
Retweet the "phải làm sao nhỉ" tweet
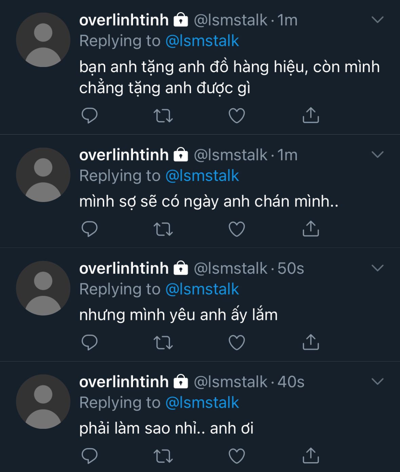(x=163, y=456)
